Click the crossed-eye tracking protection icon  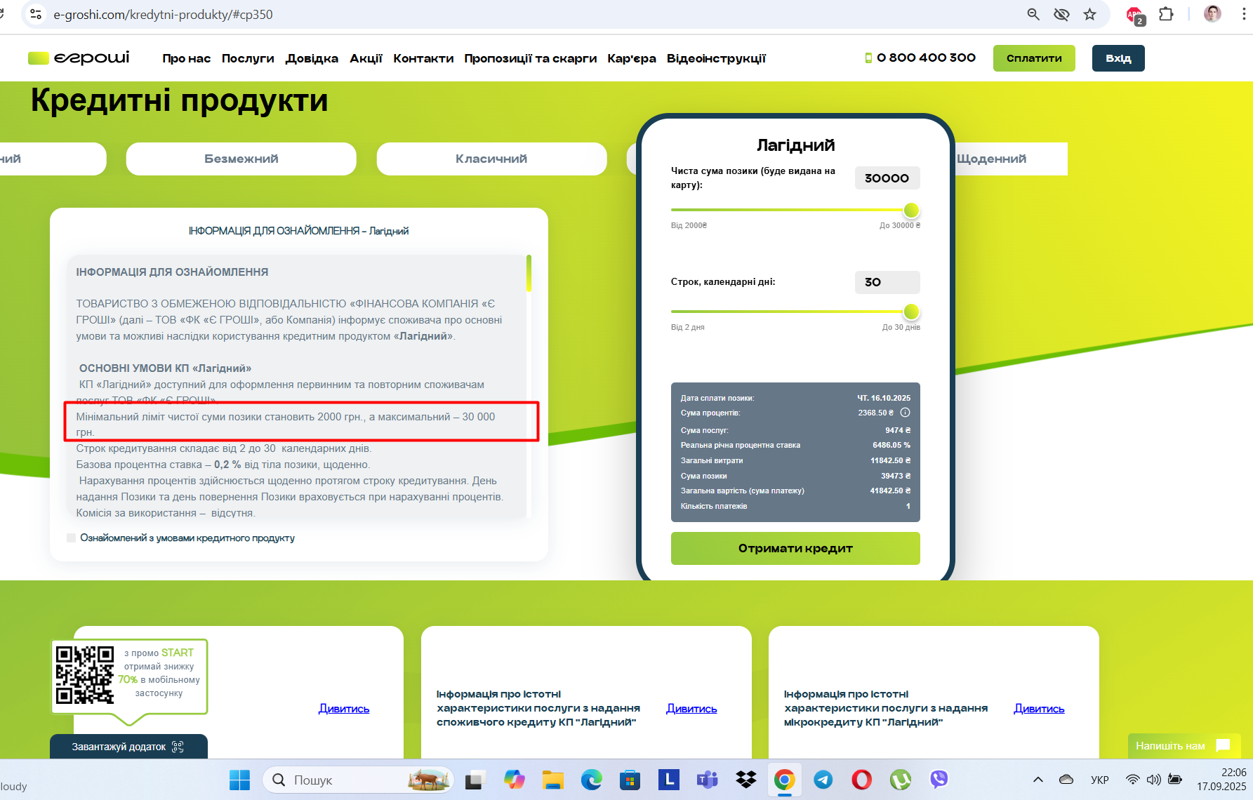(x=1061, y=14)
